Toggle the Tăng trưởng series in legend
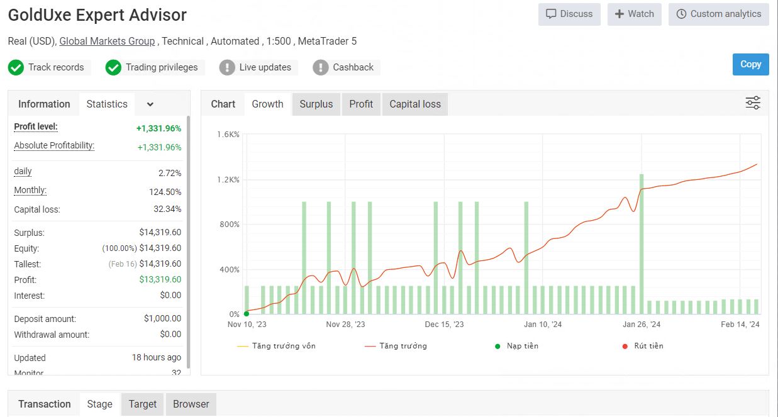Screen dimensions: 778x417 pos(396,346)
